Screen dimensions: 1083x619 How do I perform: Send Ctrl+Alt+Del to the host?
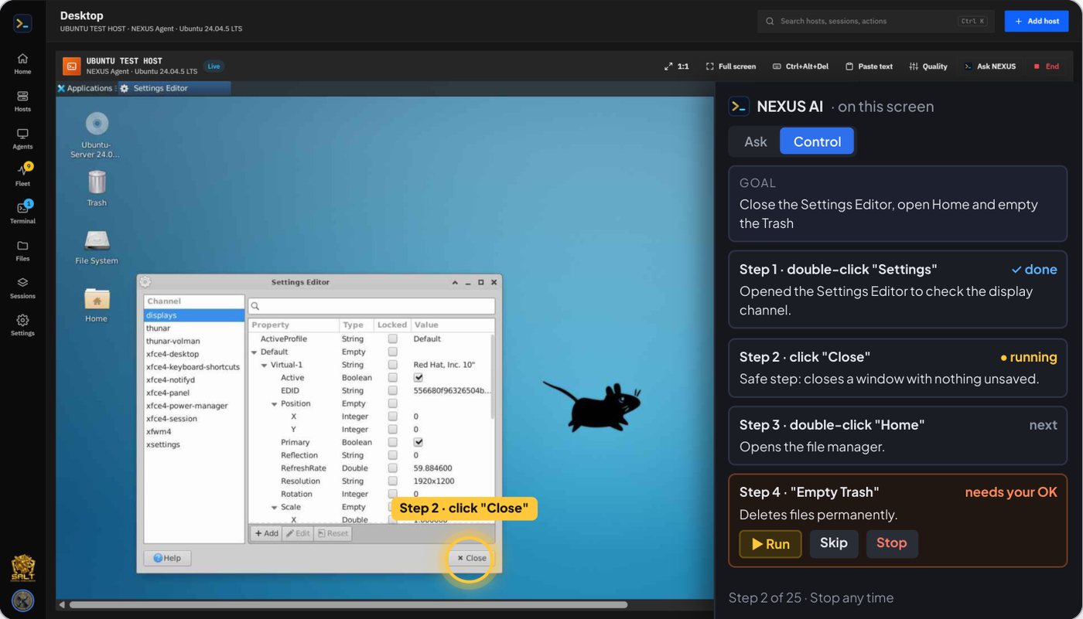(801, 66)
